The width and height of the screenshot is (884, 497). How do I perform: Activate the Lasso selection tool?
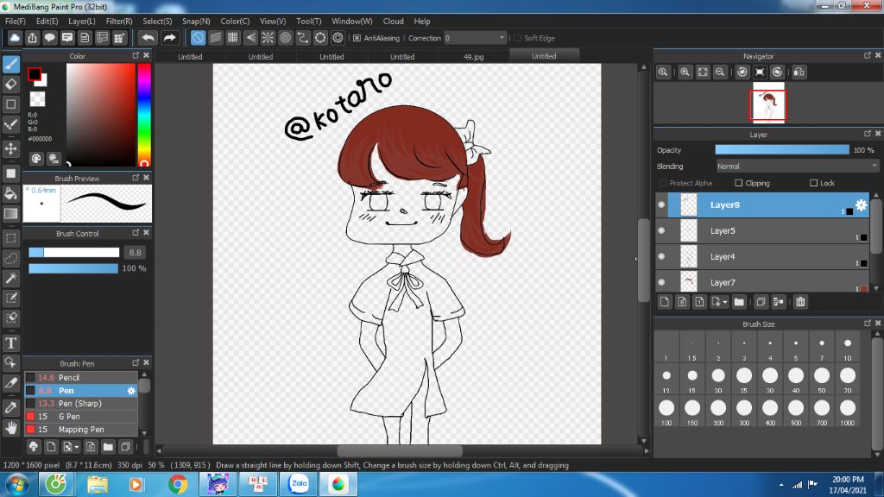point(11,258)
